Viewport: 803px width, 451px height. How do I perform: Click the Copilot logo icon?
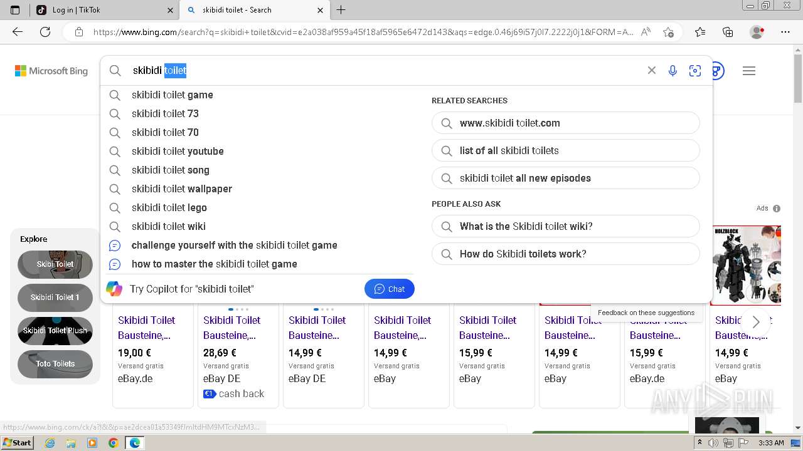[114, 289]
